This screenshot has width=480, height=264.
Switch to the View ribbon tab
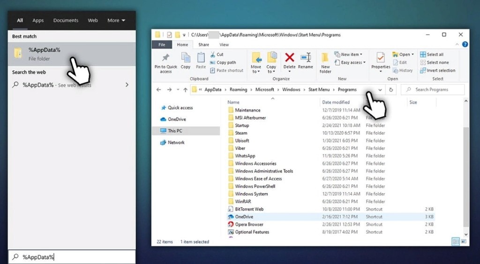(224, 44)
